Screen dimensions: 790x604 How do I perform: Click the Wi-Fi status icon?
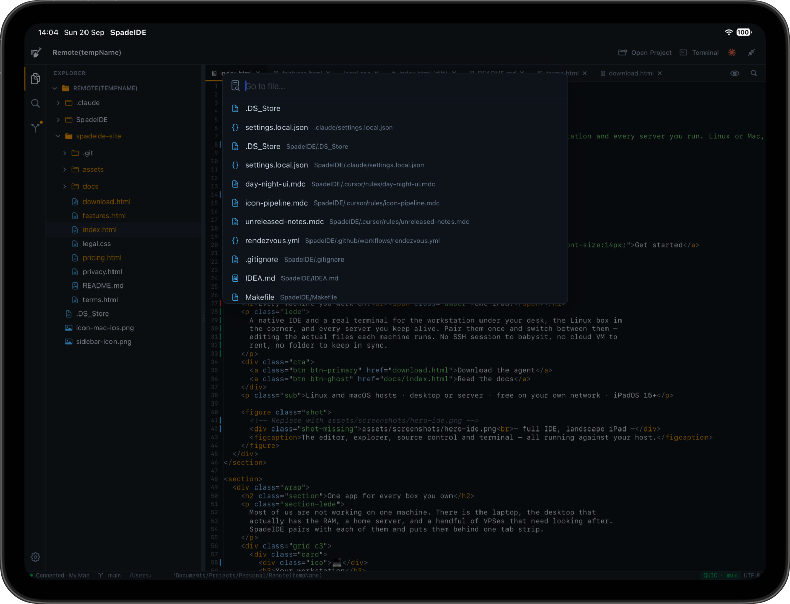[729, 32]
